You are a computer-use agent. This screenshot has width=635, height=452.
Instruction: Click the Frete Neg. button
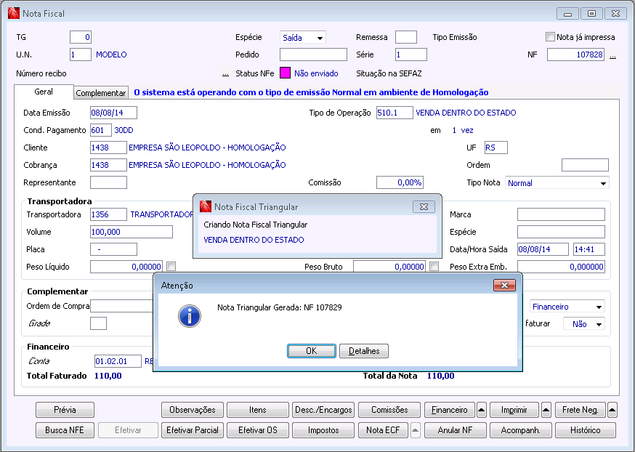pyautogui.click(x=581, y=410)
